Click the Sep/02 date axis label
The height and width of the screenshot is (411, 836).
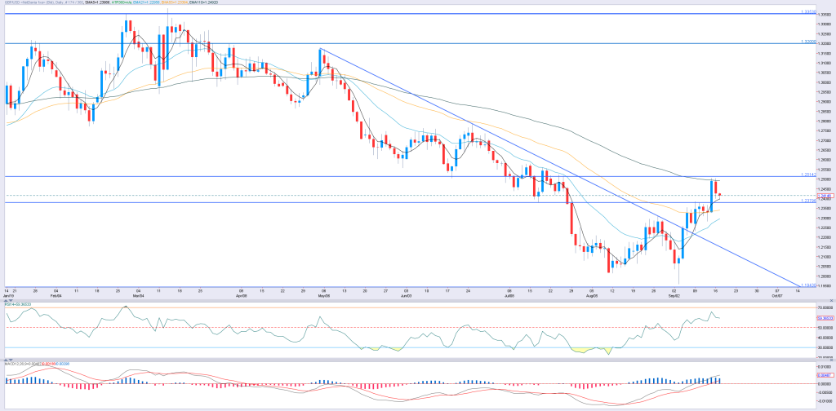click(x=674, y=294)
